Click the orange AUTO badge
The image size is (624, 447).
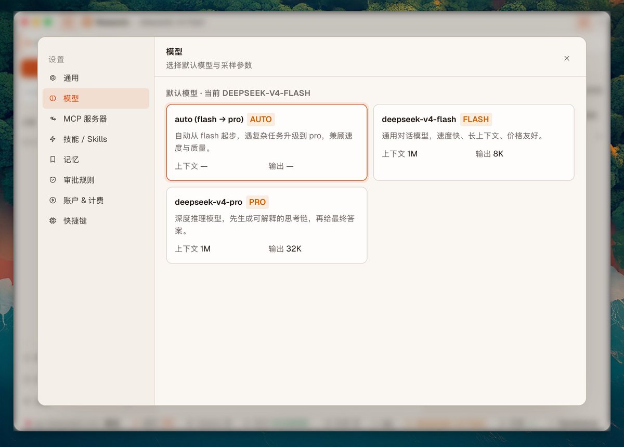coord(261,119)
